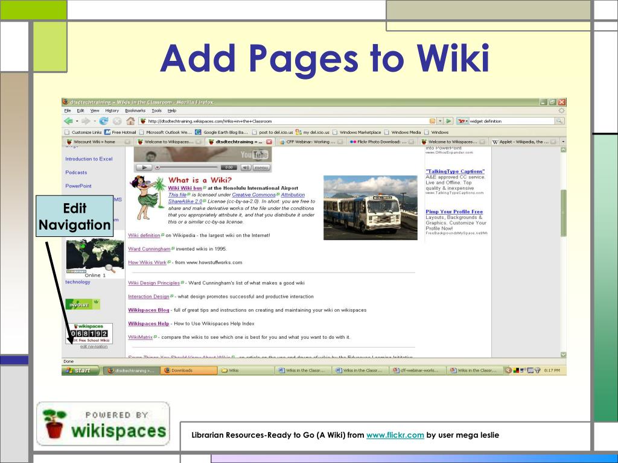618x463 pixels.
Task: Open the address bar history dropdown
Action: 440,121
